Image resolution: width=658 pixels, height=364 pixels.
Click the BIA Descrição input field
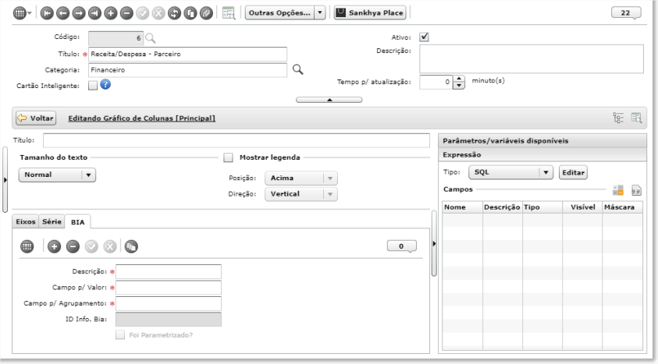(x=169, y=271)
